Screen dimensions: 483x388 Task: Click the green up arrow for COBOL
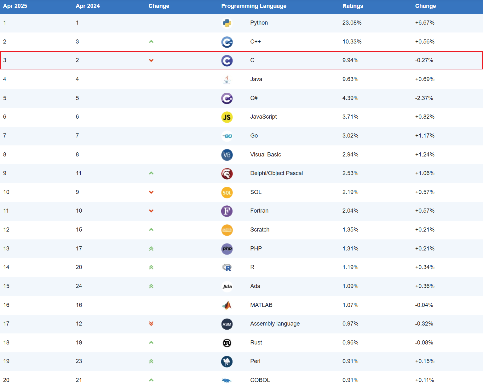(151, 380)
